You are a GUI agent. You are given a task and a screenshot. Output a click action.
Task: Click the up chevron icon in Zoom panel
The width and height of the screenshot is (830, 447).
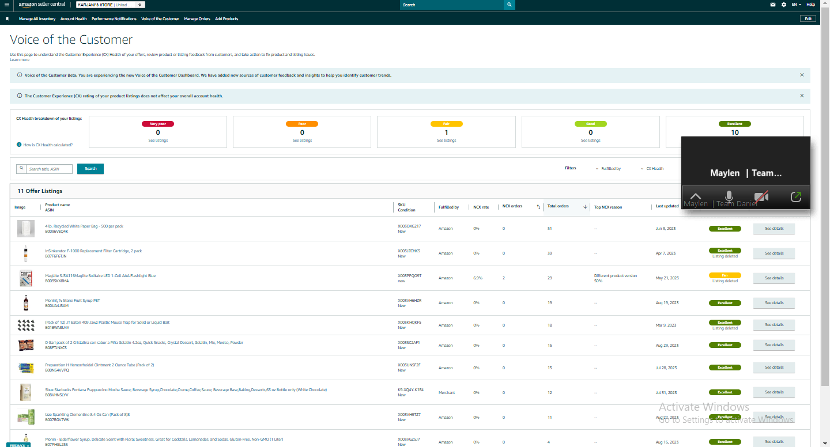[x=696, y=197]
